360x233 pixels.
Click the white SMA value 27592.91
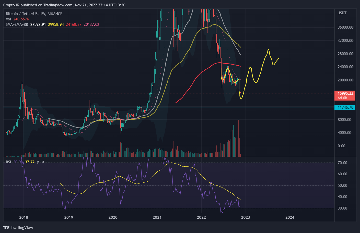coord(38,24)
